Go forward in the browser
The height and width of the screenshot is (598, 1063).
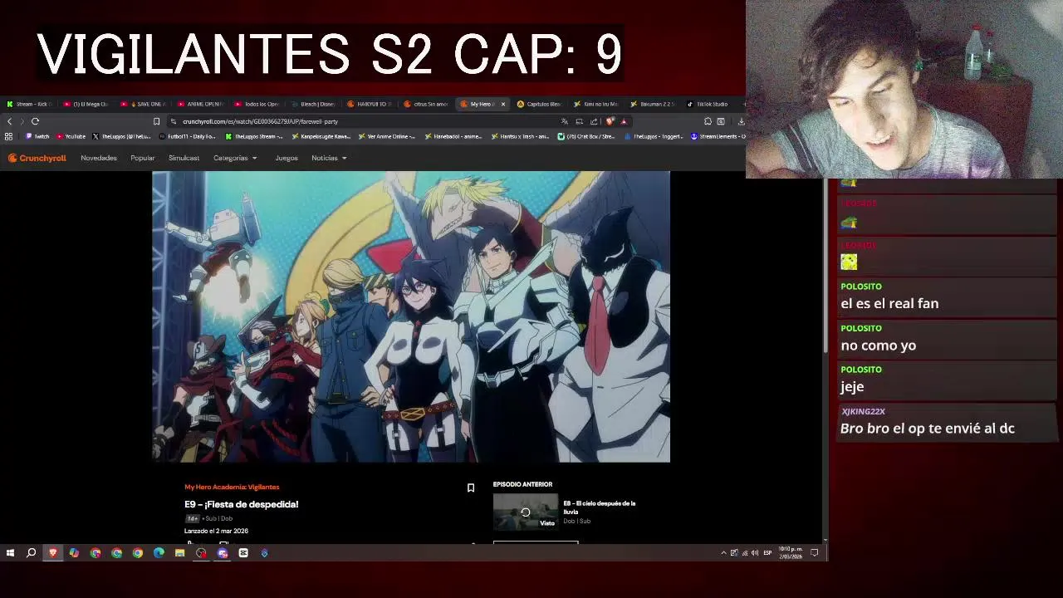tap(22, 121)
